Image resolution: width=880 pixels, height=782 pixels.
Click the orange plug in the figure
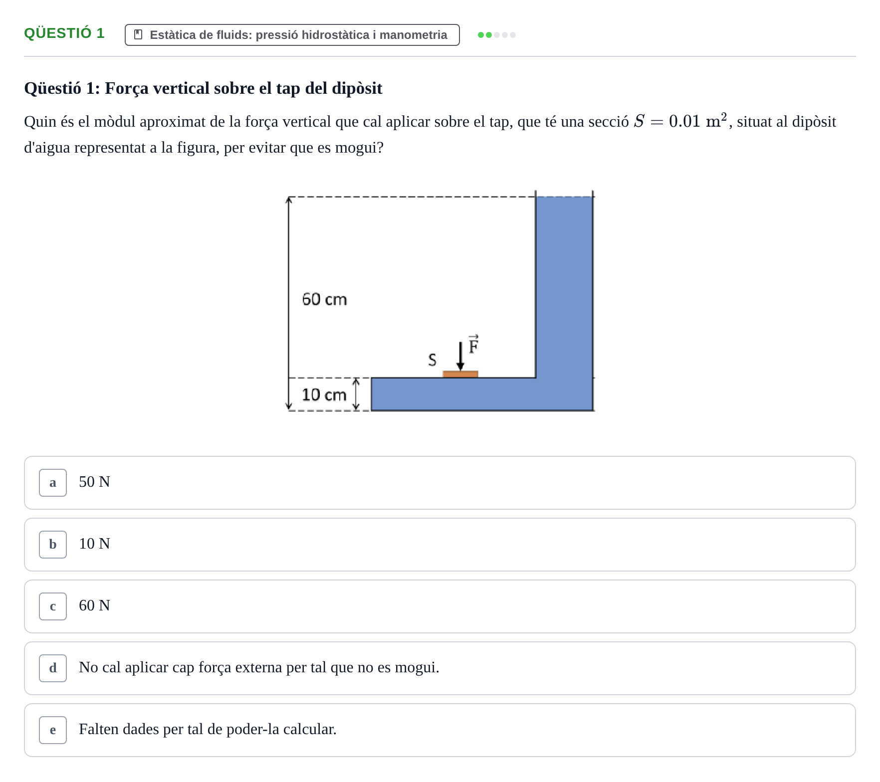pyautogui.click(x=460, y=374)
